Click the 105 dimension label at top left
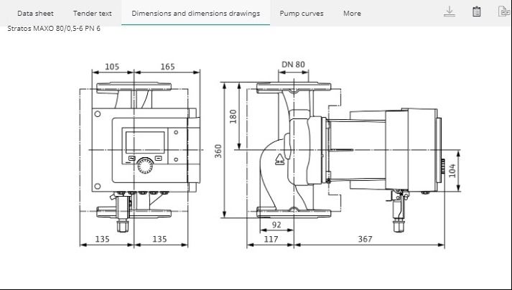 coord(113,66)
